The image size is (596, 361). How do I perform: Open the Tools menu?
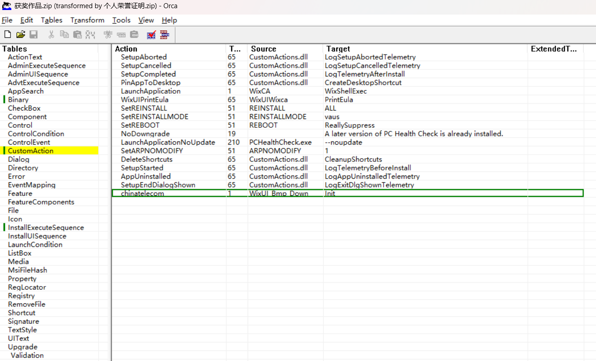[121, 20]
